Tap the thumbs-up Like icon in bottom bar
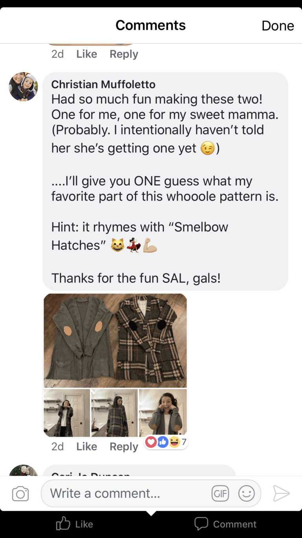The width and height of the screenshot is (302, 538). [63, 524]
